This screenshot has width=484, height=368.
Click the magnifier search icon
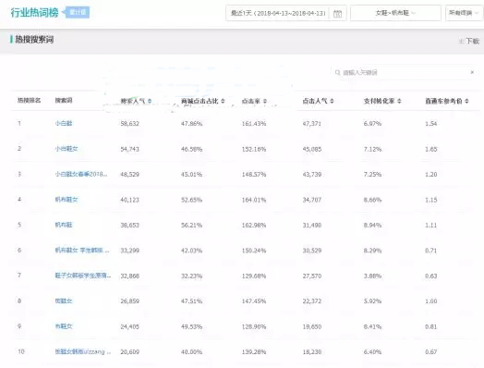(x=337, y=72)
